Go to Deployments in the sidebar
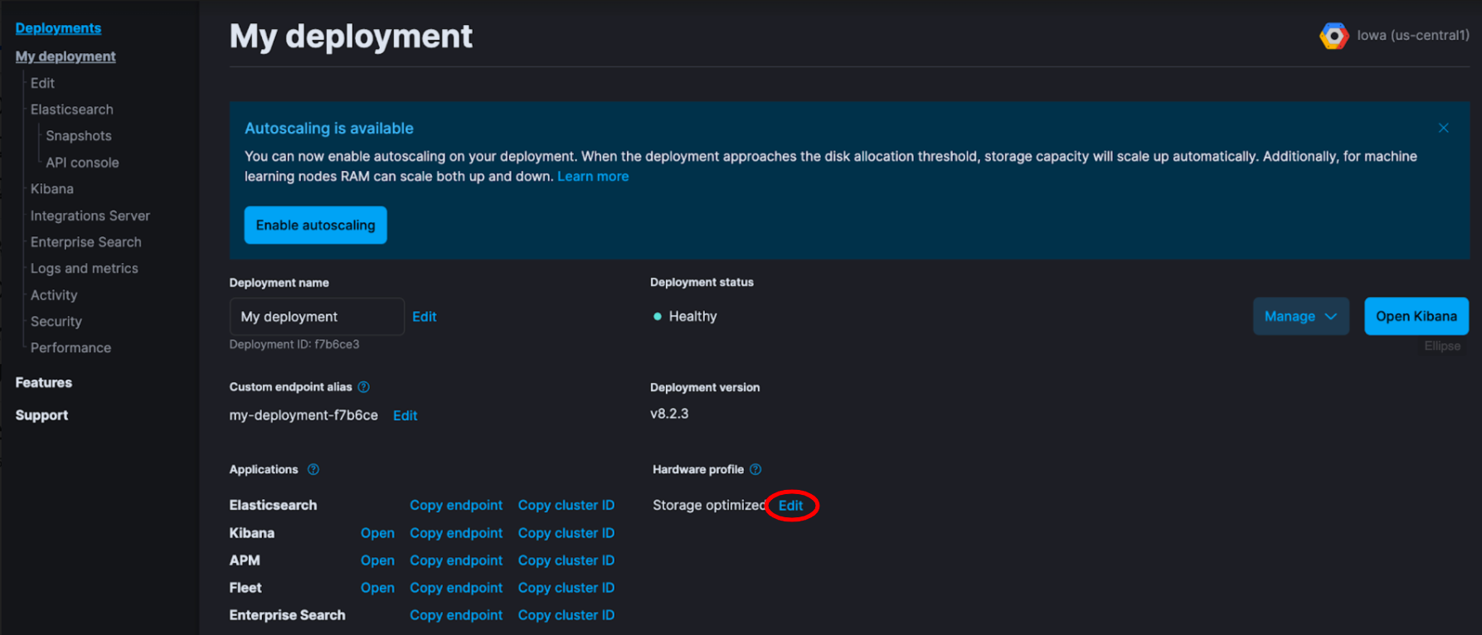 pos(58,28)
